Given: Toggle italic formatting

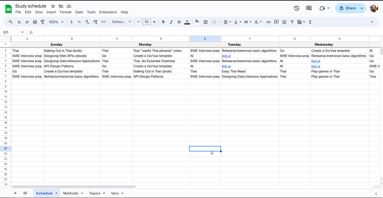Looking at the screenshot, I should coord(171,22).
